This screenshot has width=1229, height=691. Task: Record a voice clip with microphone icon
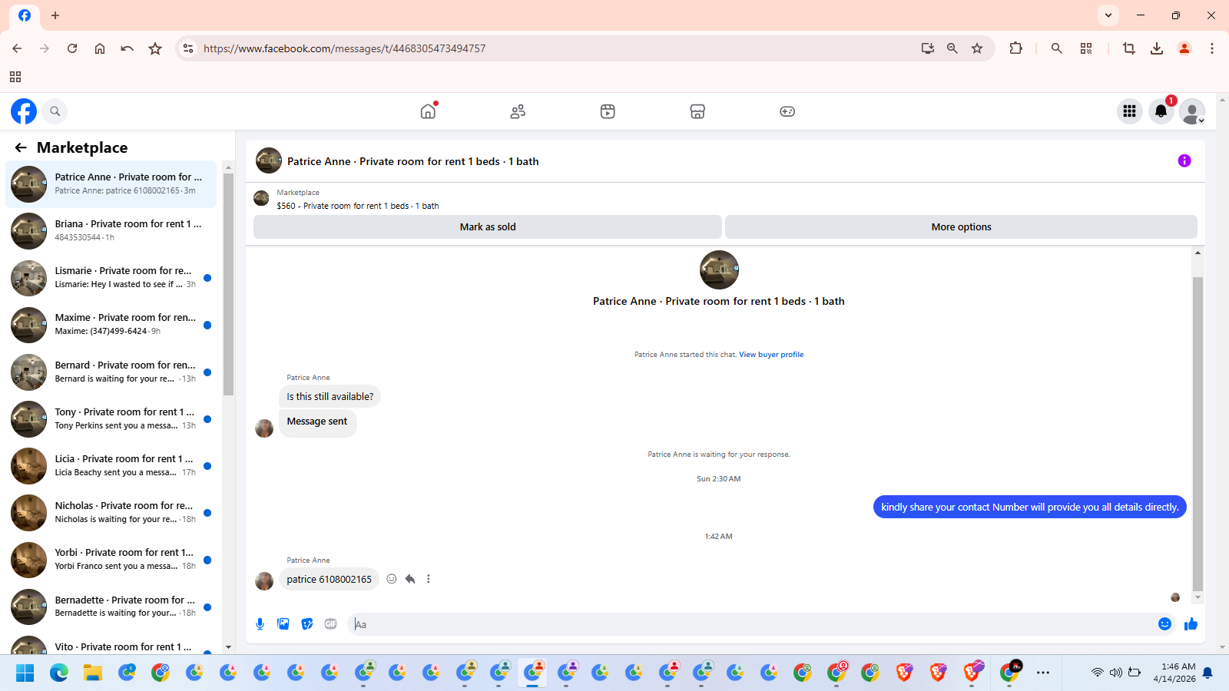click(260, 624)
